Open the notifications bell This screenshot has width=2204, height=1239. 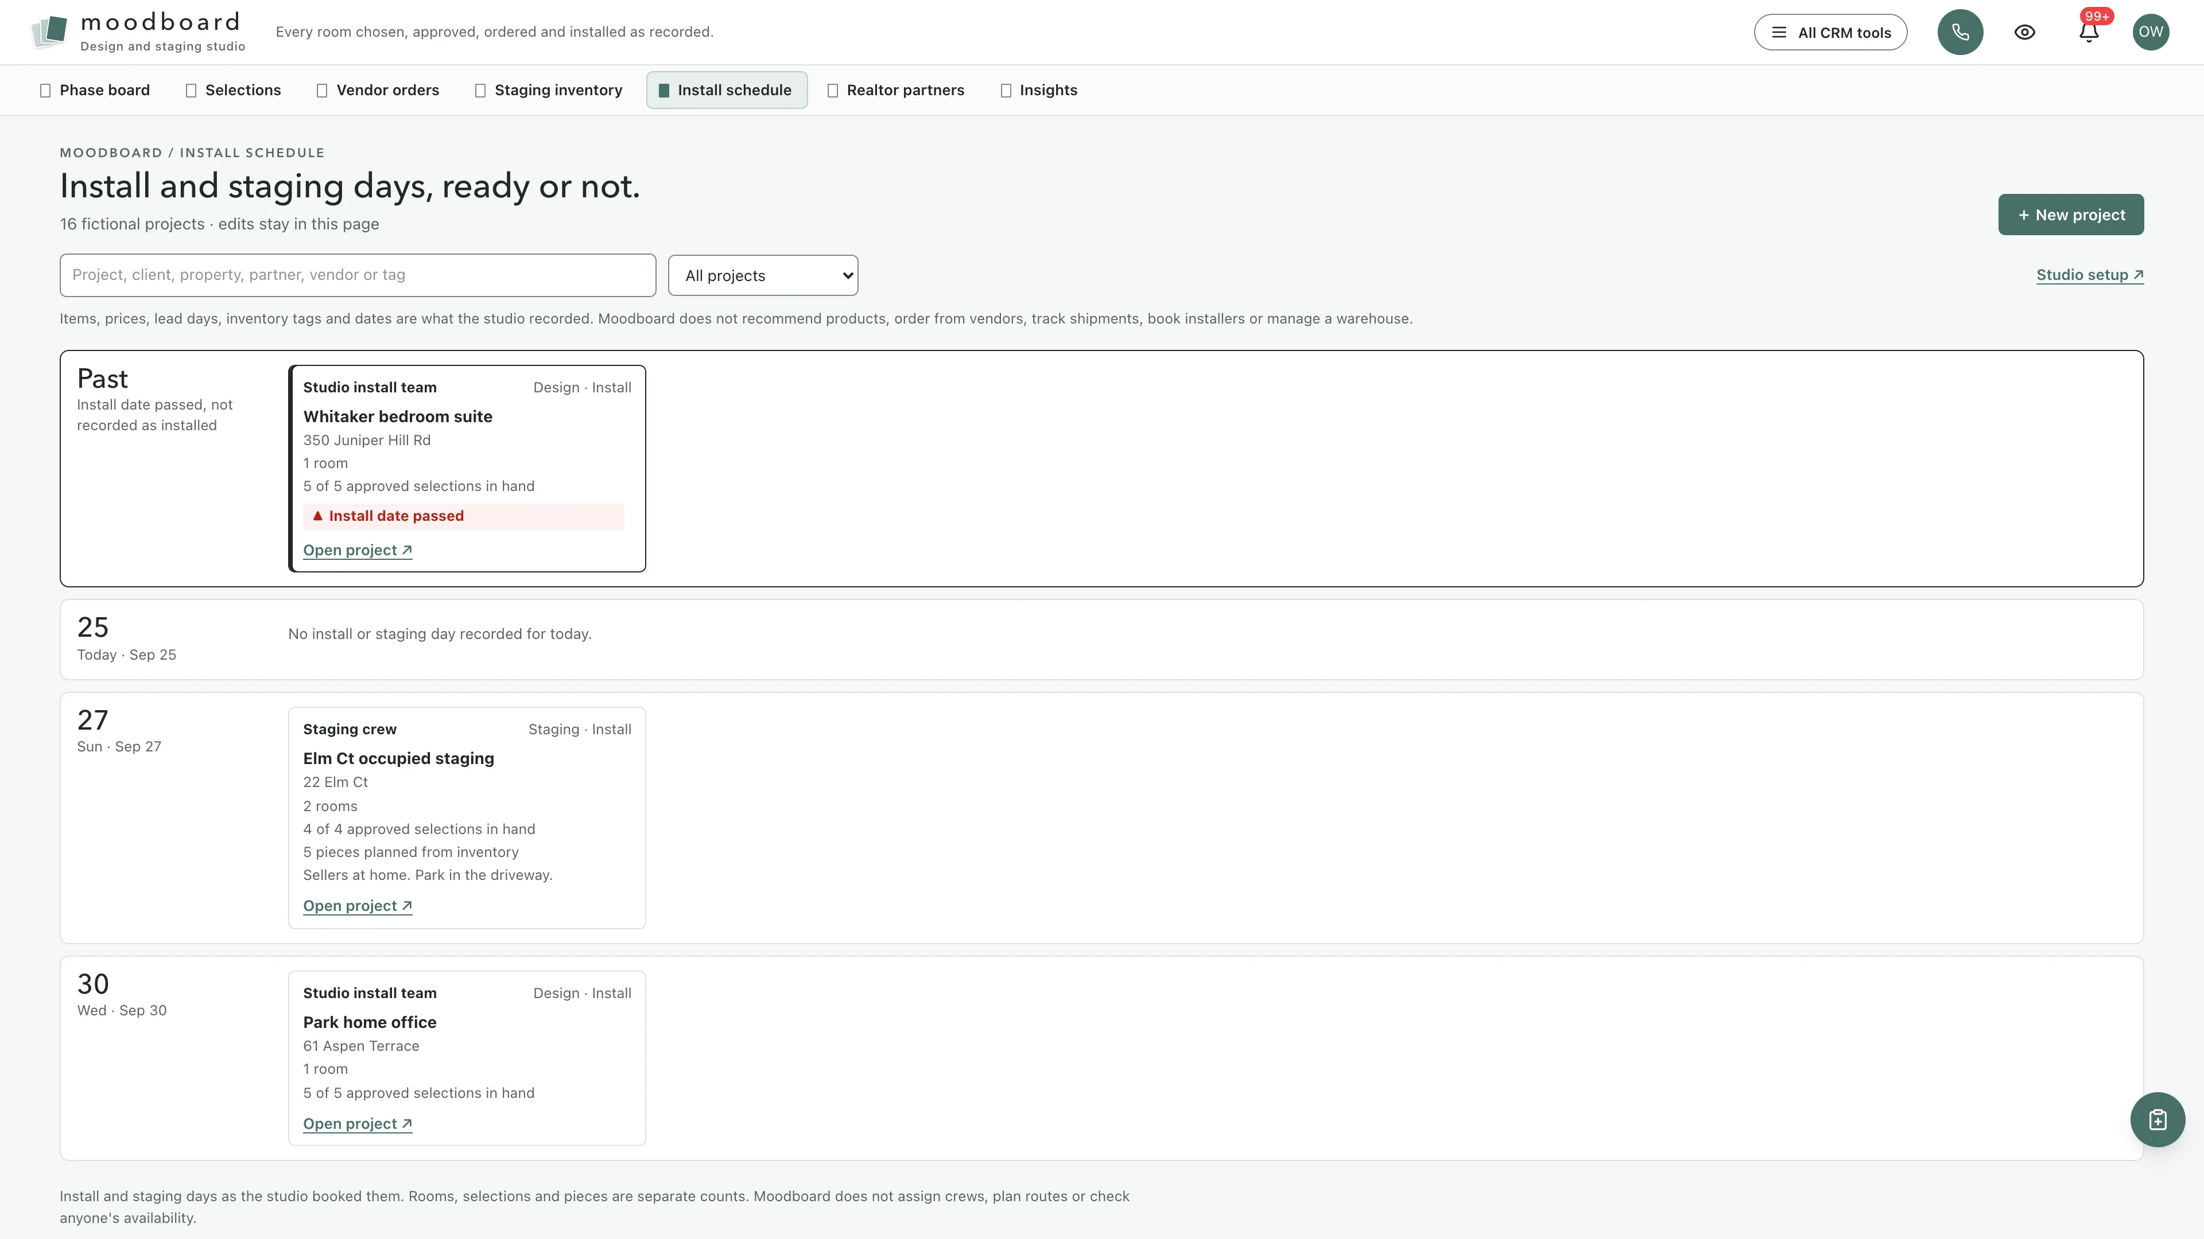2089,33
